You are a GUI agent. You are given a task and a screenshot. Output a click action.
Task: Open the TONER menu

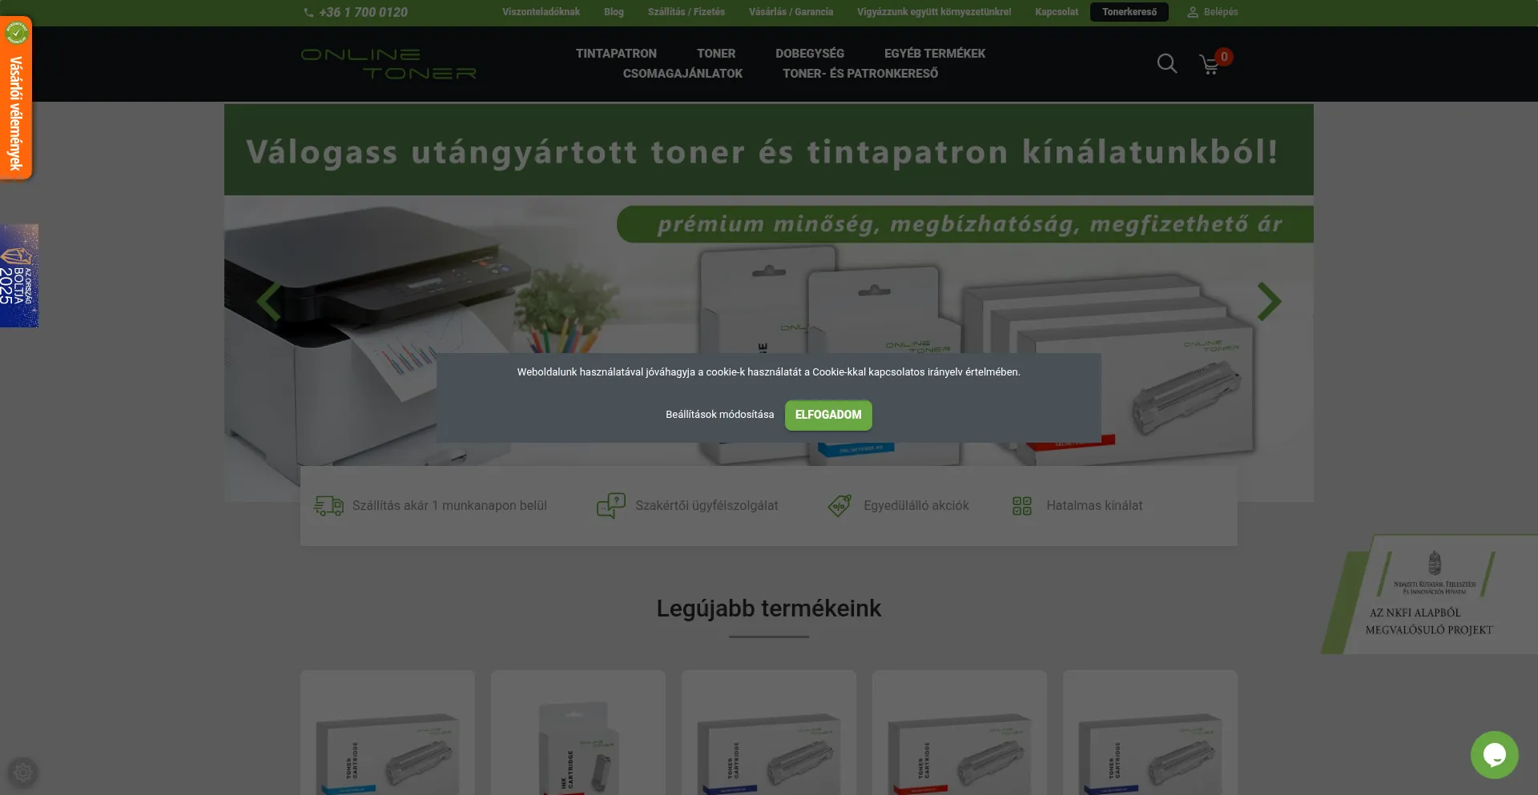(x=716, y=54)
